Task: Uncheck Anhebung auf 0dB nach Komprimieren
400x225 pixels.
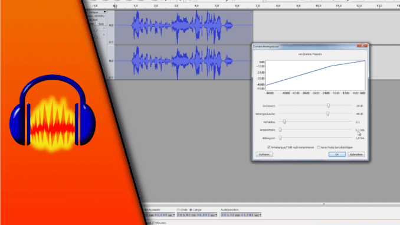Action: click(x=268, y=148)
